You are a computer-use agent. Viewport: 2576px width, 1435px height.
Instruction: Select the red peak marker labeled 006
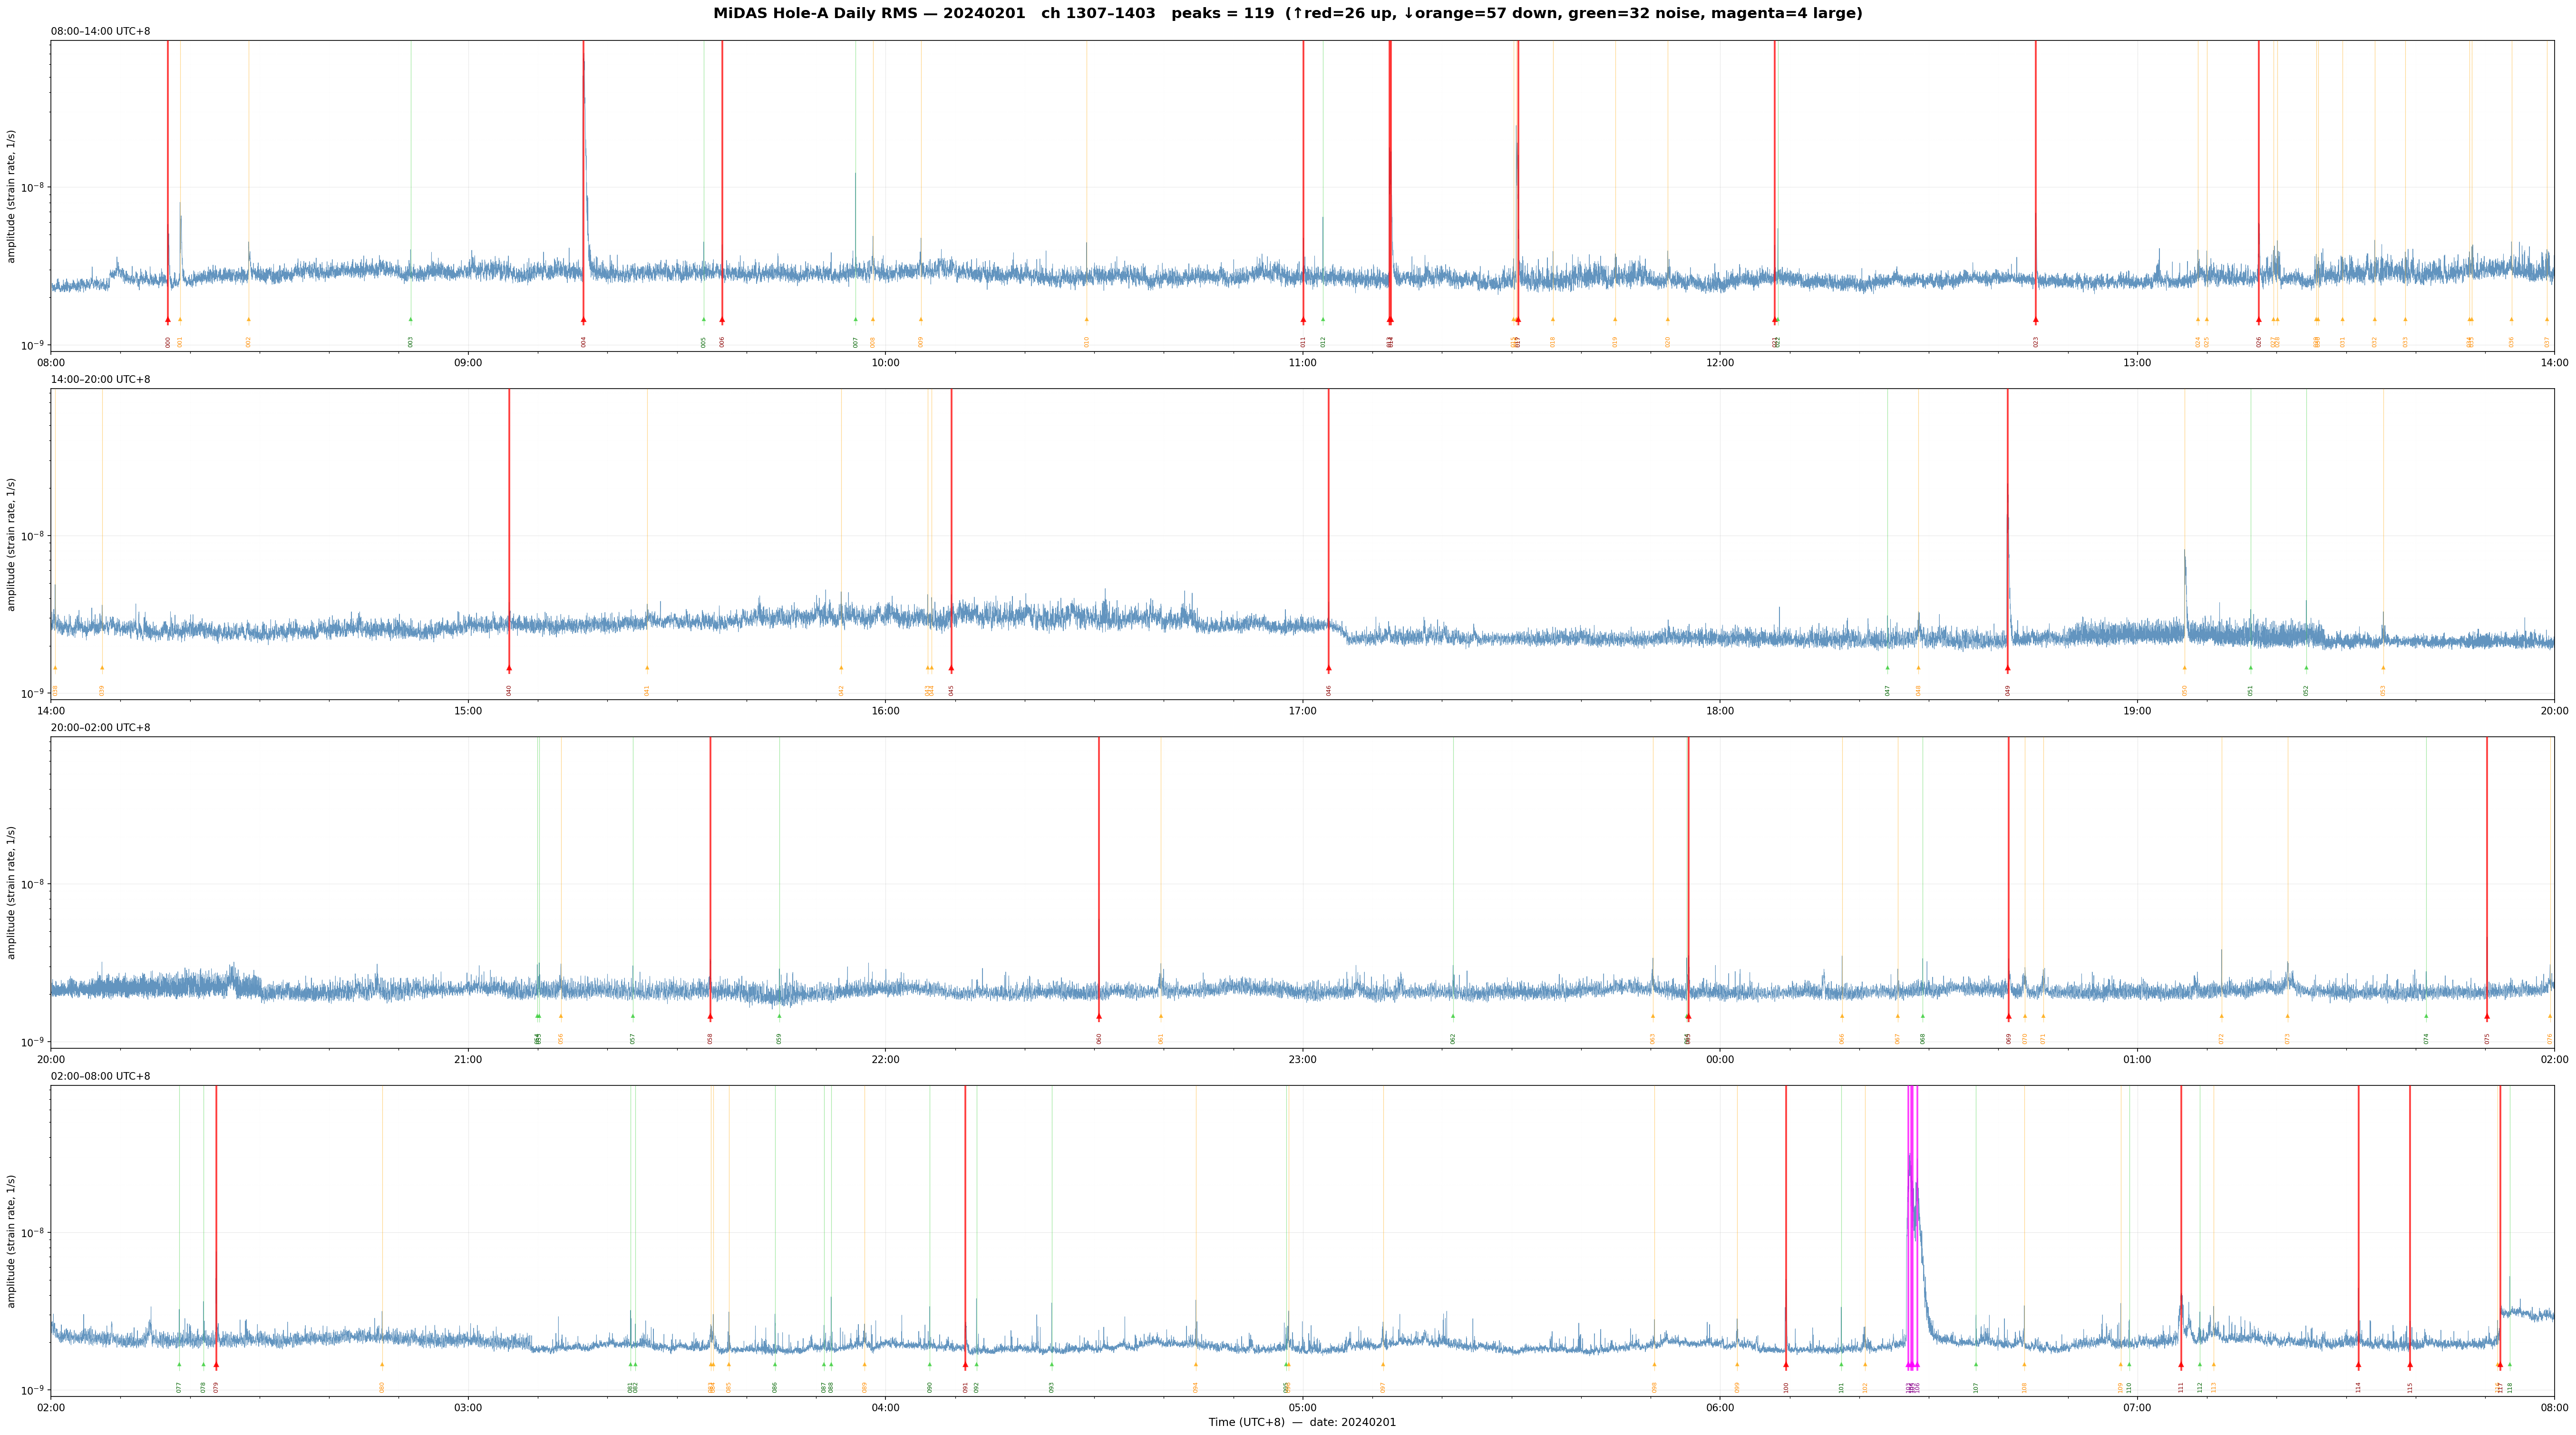722,320
